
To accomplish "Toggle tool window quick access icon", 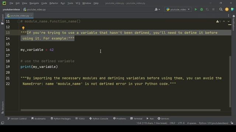I will click(x=3, y=123).
